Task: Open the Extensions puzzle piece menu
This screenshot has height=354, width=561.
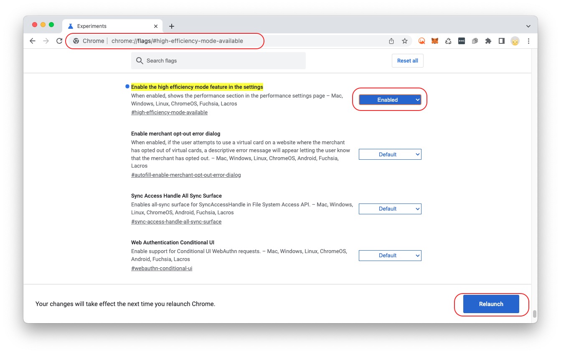Action: tap(488, 41)
